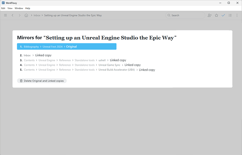Click the Search input field

pyautogui.click(x=186, y=15)
